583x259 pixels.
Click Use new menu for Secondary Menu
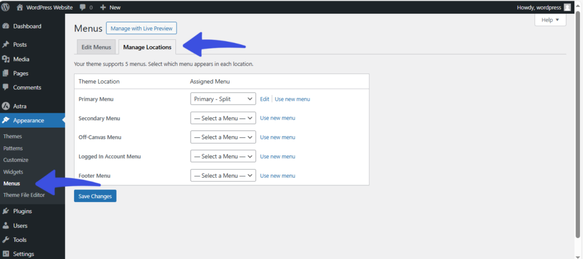(278, 118)
